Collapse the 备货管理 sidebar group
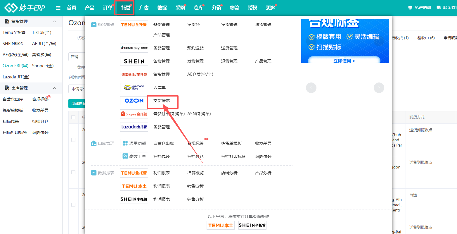 [54, 21]
